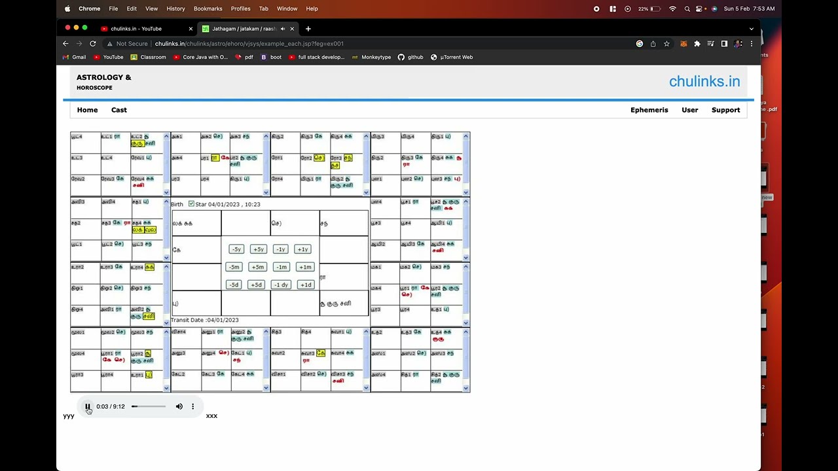Close the chulinks.in YouTube tab
Image resolution: width=838 pixels, height=471 pixels.
[191, 29]
